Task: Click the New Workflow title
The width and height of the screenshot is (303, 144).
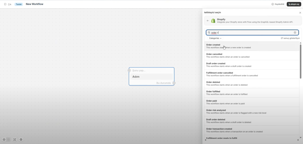Action: [35, 4]
